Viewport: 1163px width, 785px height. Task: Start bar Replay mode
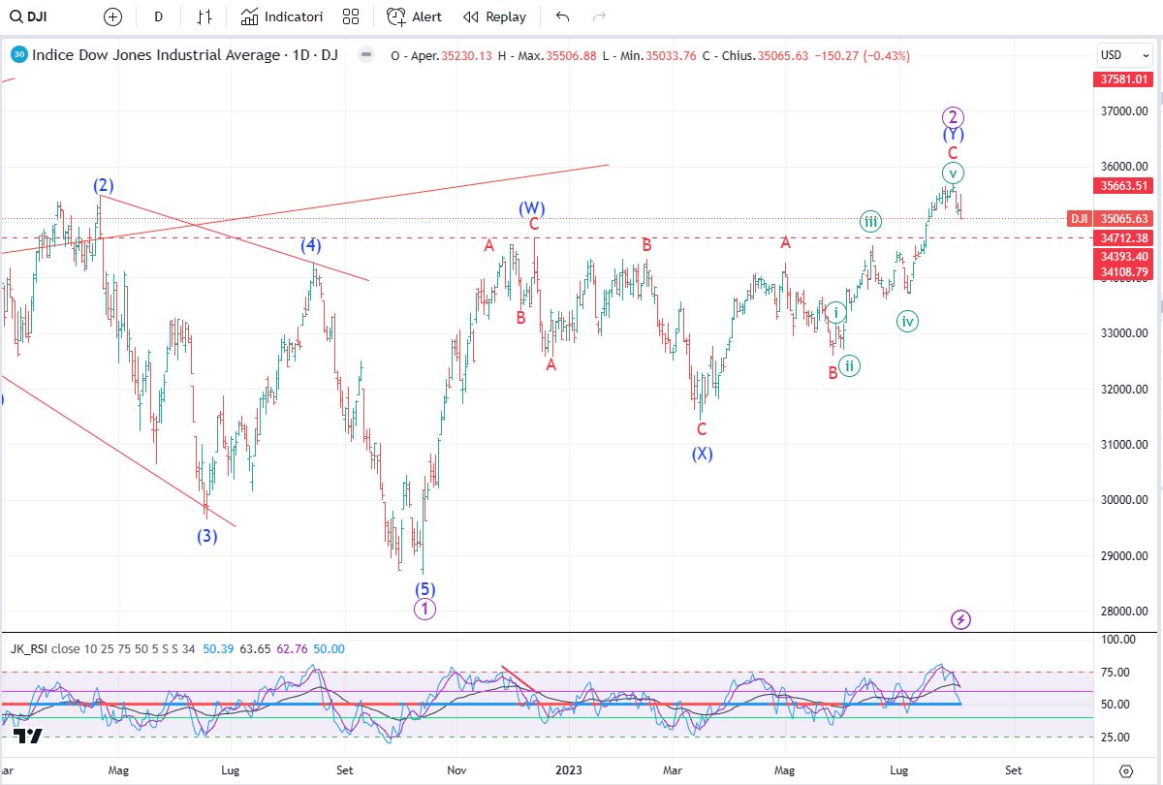point(494,16)
